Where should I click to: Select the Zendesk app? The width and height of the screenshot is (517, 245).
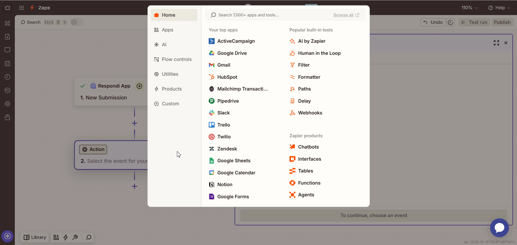223,149
